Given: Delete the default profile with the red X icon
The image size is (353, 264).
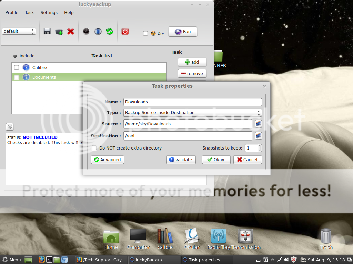Looking at the screenshot, I should click(70, 31).
